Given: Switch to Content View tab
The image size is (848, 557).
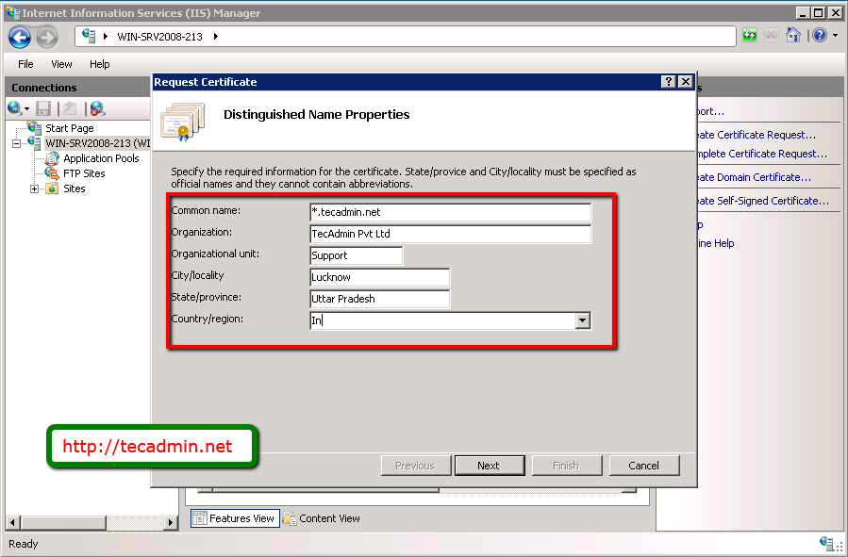Looking at the screenshot, I should [x=322, y=518].
